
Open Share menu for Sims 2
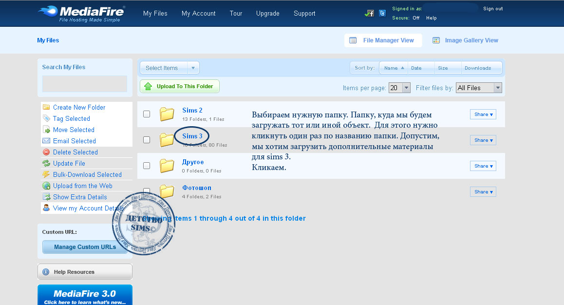(483, 114)
